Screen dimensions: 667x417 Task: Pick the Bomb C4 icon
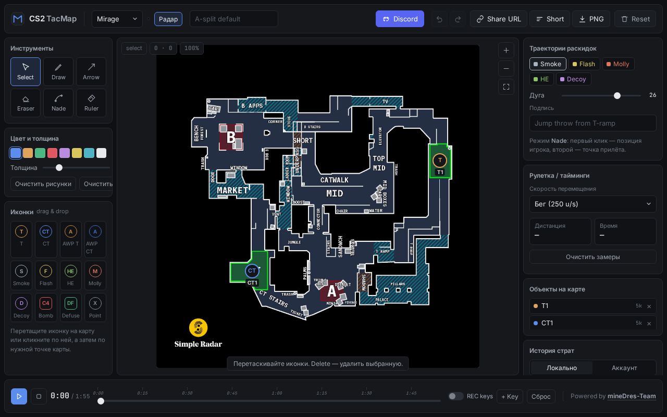click(46, 308)
